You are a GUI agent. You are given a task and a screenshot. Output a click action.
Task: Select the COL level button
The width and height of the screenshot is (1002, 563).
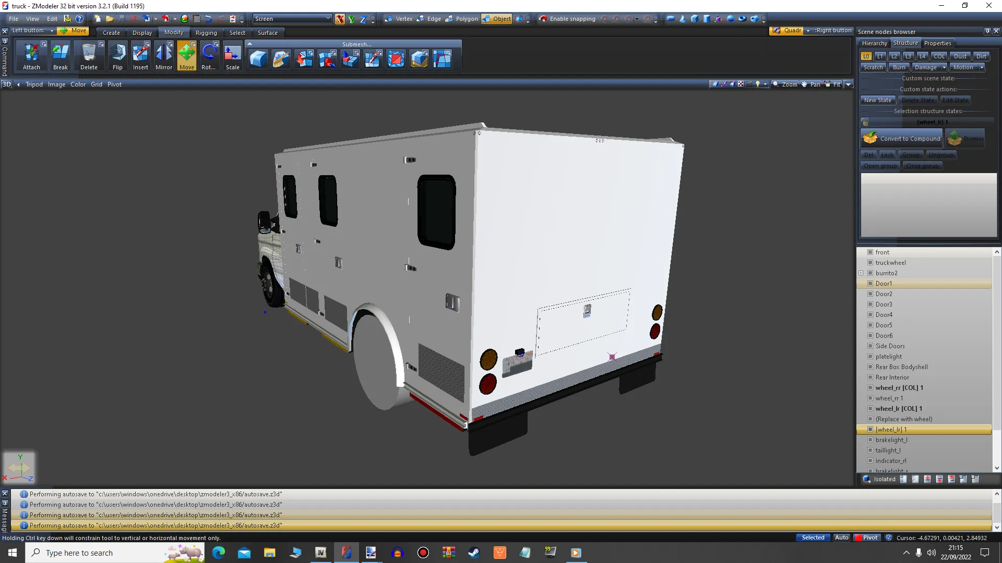(x=939, y=56)
